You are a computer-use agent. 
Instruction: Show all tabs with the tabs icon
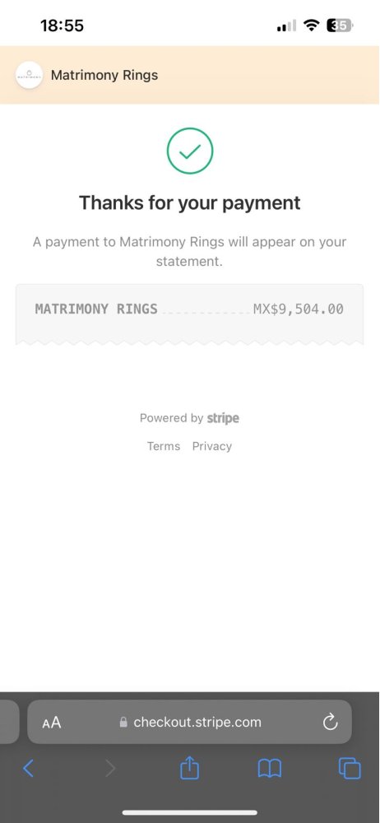350,769
